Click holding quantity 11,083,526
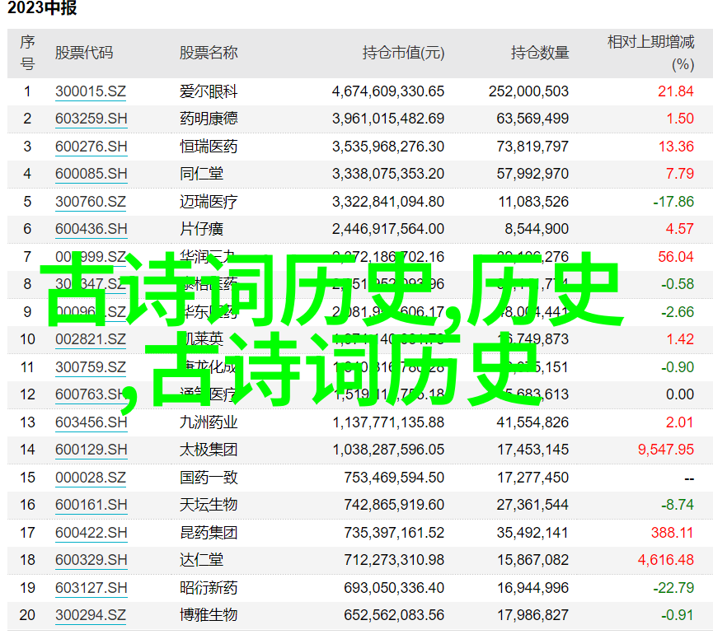The width and height of the screenshot is (713, 639). [533, 202]
